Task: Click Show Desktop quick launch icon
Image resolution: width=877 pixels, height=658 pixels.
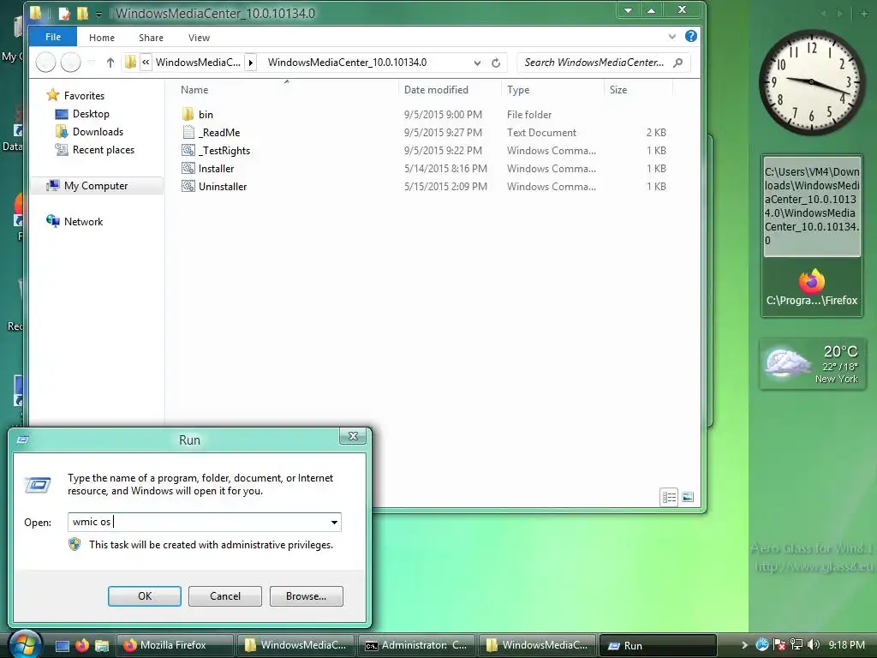Action: (62, 646)
